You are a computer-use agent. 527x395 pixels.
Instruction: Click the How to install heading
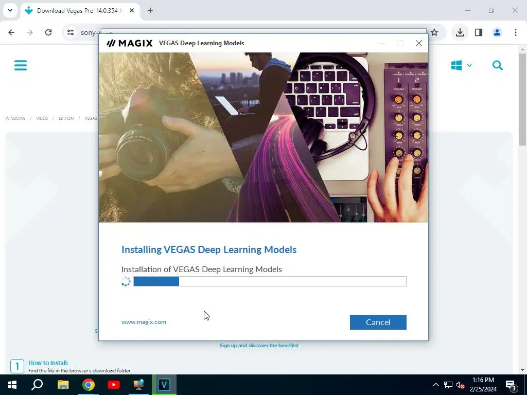point(48,363)
